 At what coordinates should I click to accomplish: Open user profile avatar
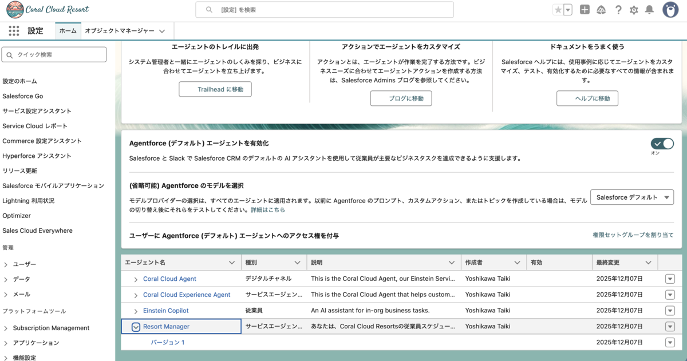[x=670, y=10]
